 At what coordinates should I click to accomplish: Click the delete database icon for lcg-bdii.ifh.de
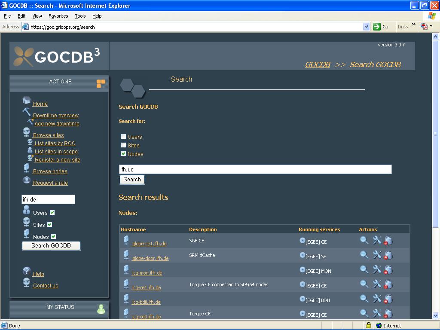tap(388, 299)
